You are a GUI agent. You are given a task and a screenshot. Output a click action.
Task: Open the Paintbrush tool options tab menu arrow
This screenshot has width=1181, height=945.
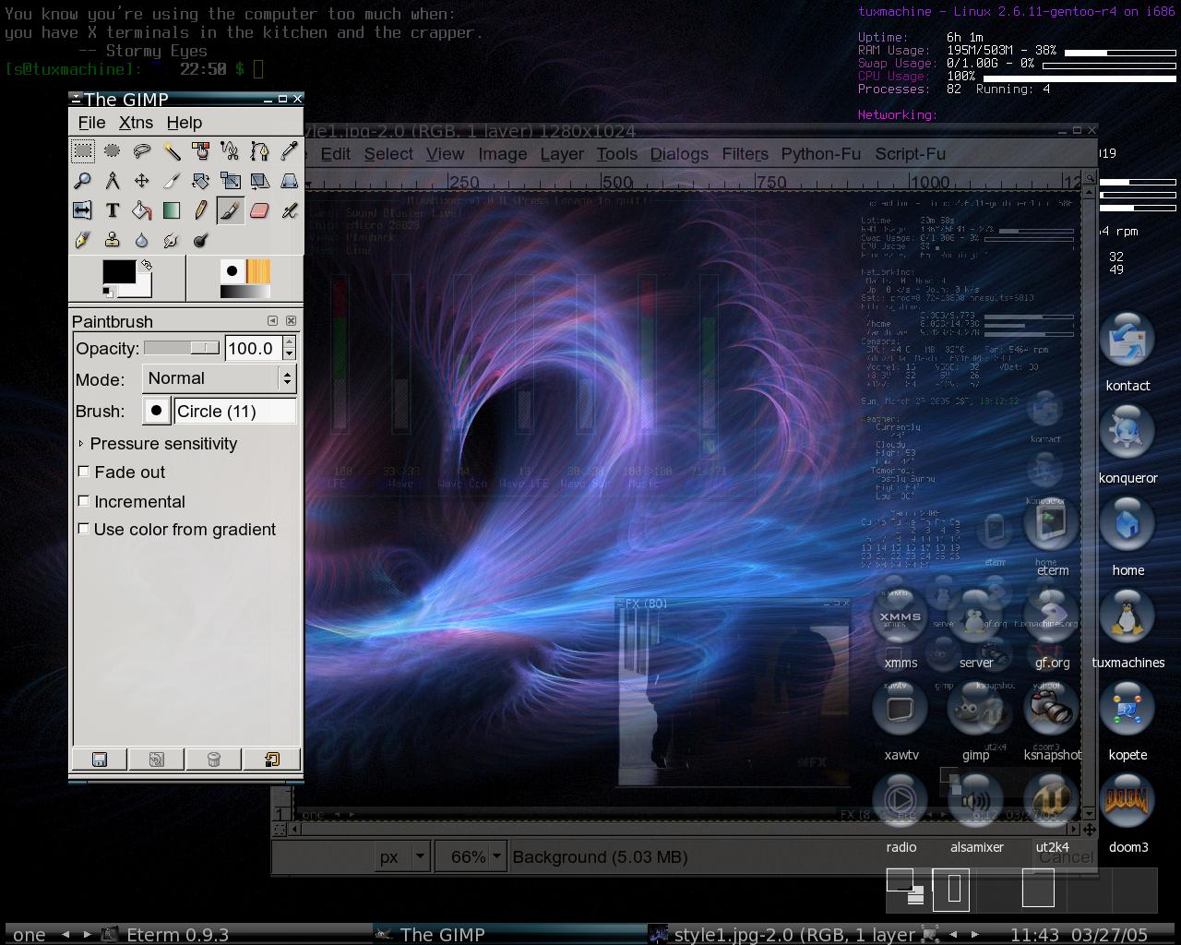pos(273,321)
